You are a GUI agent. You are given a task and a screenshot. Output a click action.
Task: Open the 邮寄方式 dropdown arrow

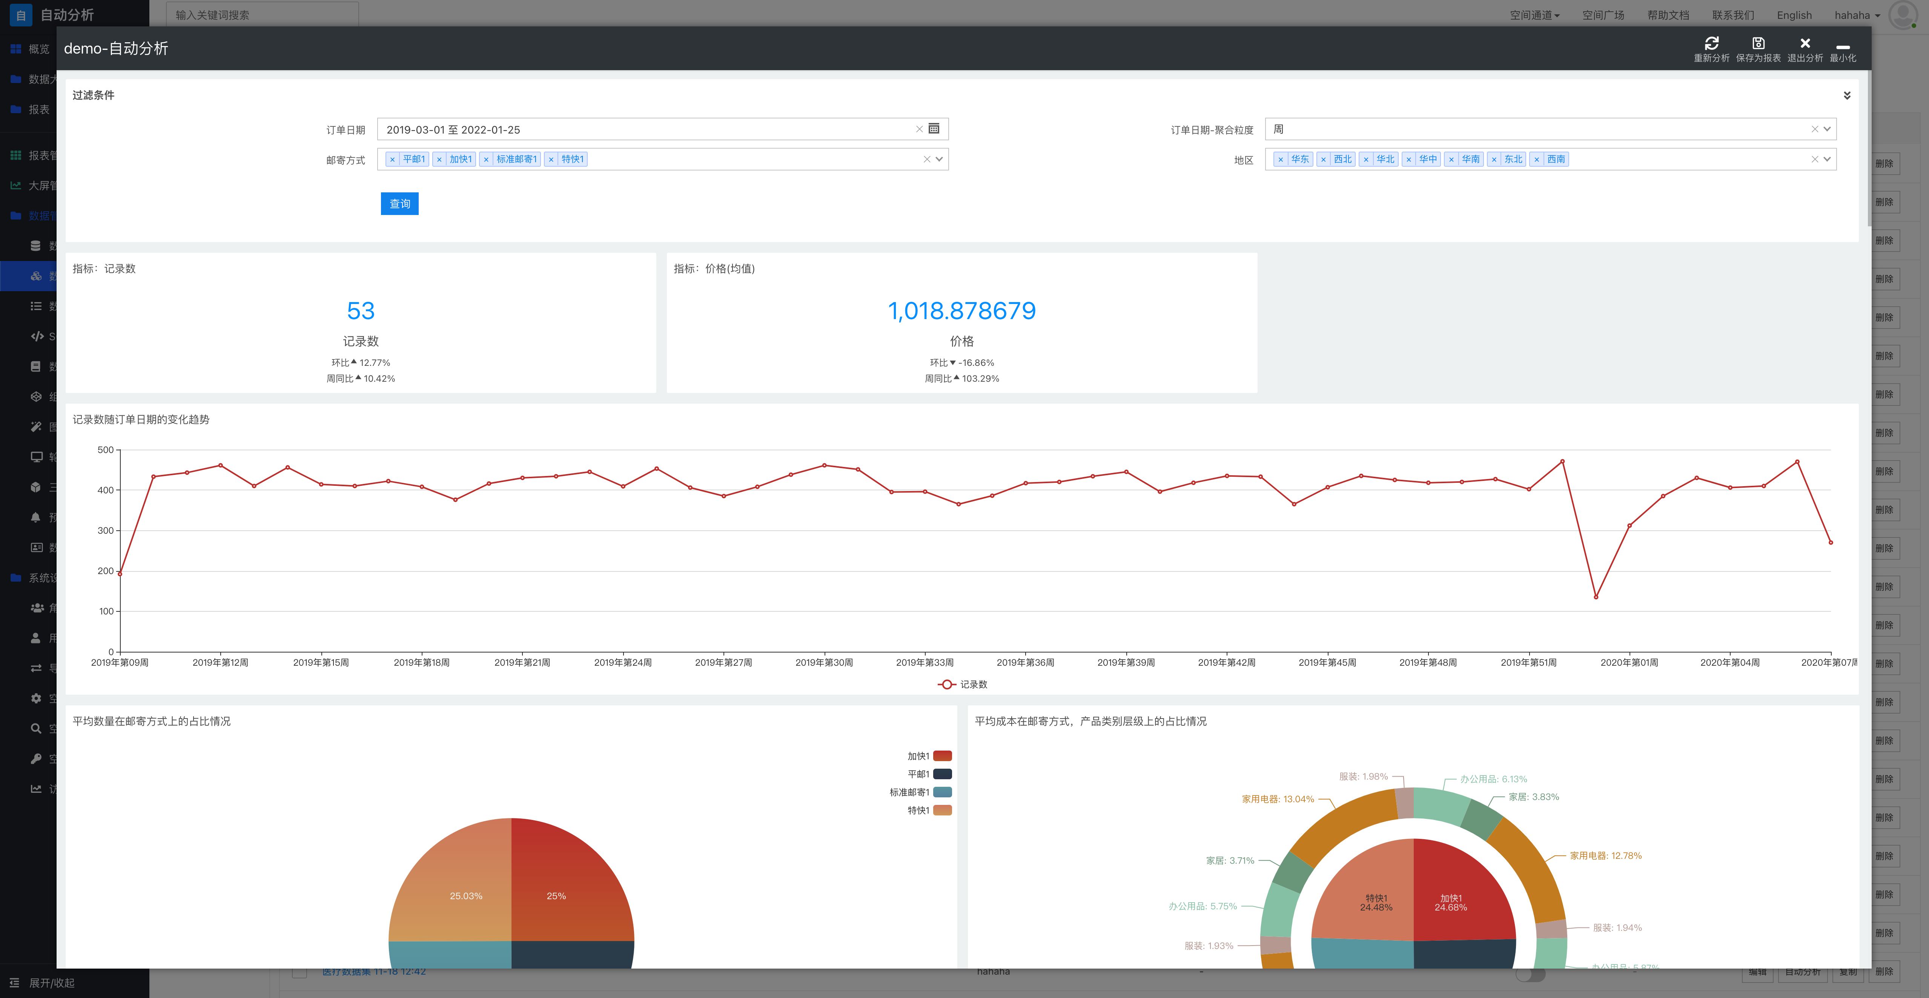pos(939,159)
